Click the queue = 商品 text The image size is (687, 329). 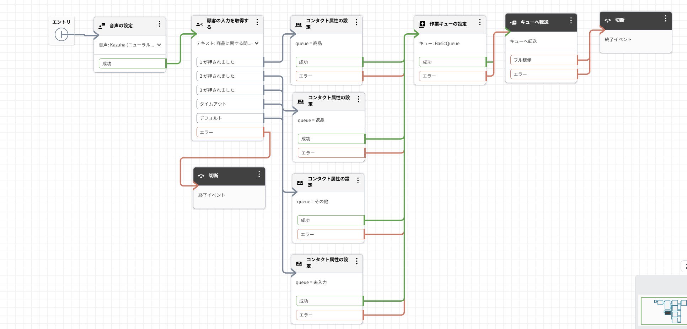308,43
